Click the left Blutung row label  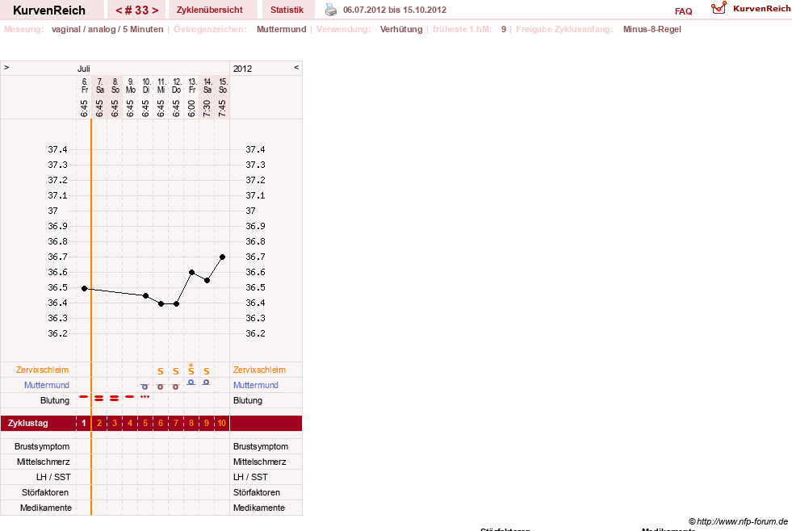[x=55, y=400]
